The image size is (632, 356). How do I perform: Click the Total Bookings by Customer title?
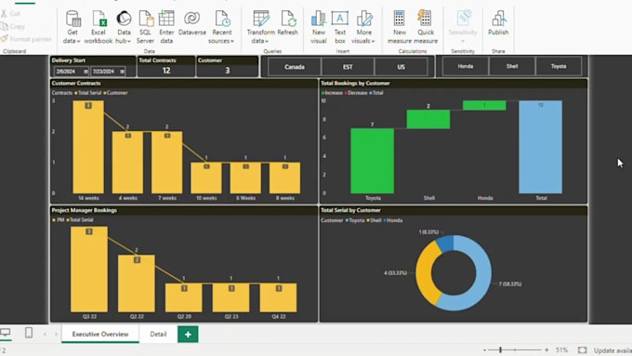coord(355,84)
